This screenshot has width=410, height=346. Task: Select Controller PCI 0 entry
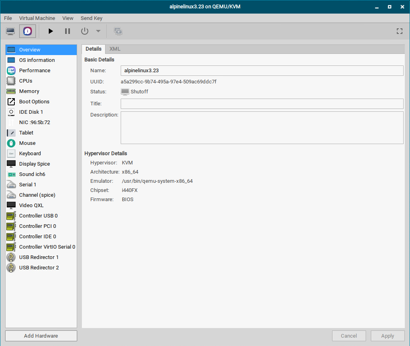click(x=41, y=226)
